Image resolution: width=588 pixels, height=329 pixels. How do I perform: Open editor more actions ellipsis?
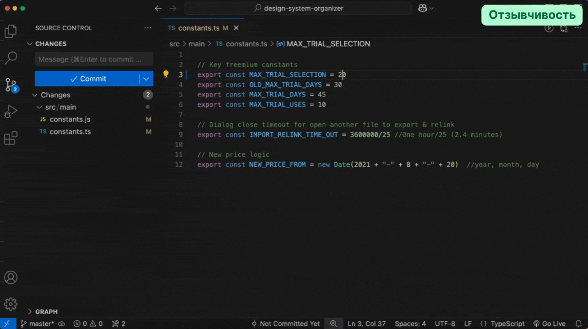578,28
